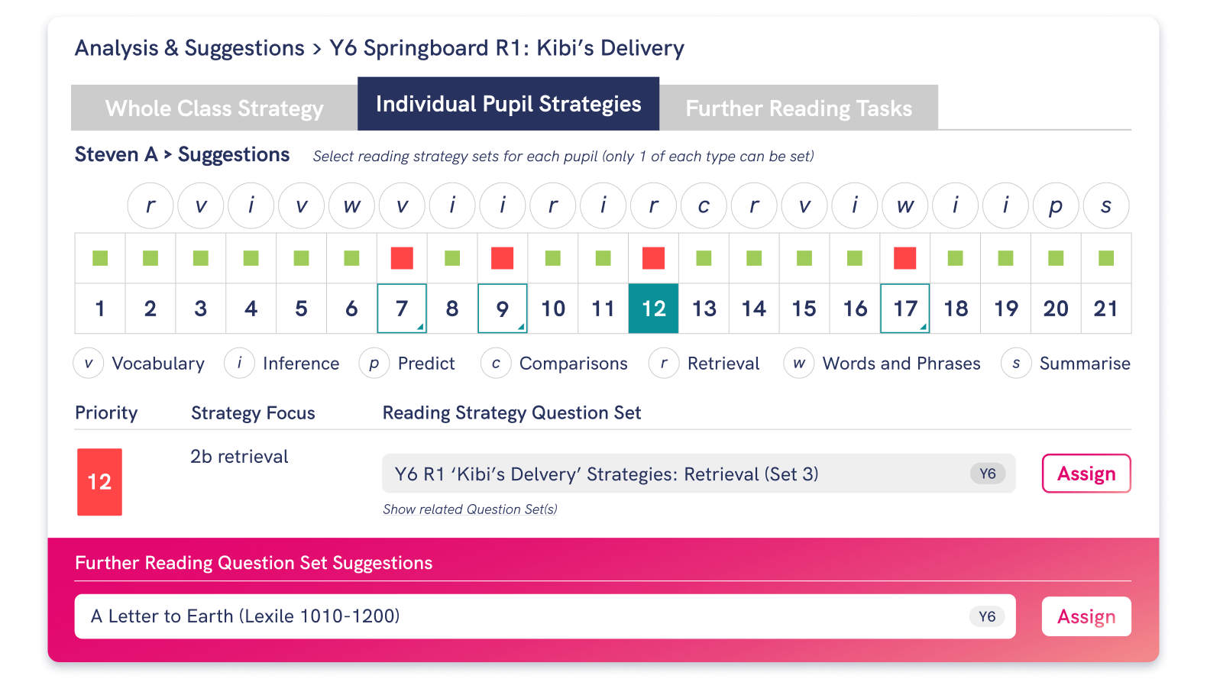
Task: Open the Further Reading Tasks tab
Action: coord(798,108)
